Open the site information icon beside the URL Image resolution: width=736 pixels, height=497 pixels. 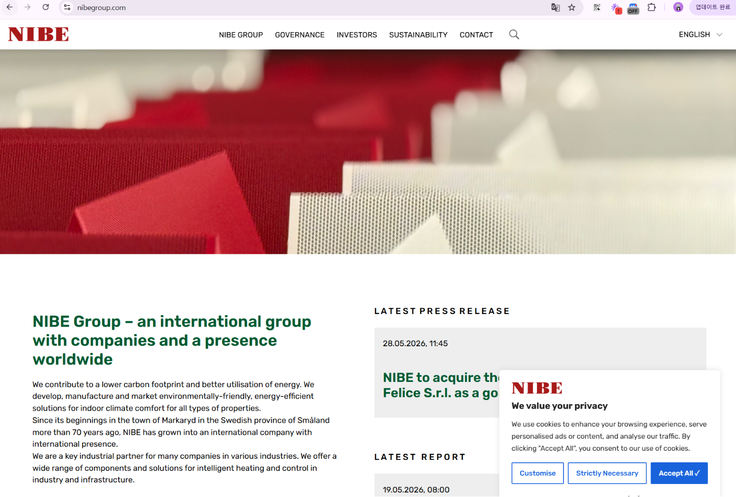tap(67, 8)
